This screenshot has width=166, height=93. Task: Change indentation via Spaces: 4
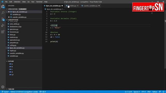pyautogui.click(x=137, y=92)
